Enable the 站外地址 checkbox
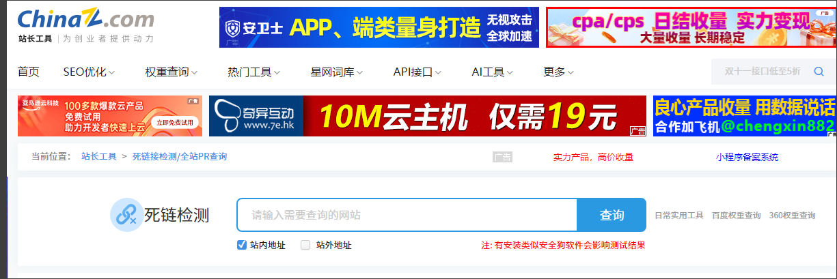Screen dimensions: 837x279 click(x=305, y=245)
